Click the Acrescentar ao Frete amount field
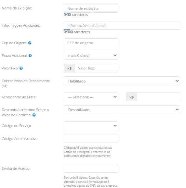This screenshot has width=186, height=188. 158,97
